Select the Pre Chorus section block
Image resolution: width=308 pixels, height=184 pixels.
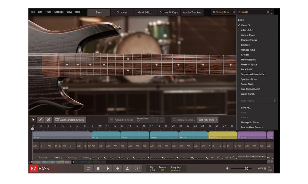[223, 135]
